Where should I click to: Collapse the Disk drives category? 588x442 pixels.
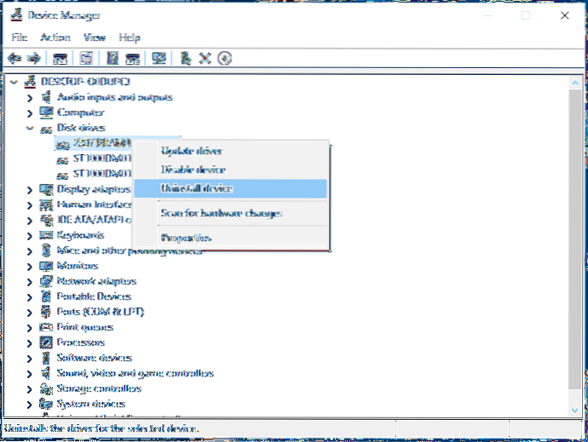30,129
